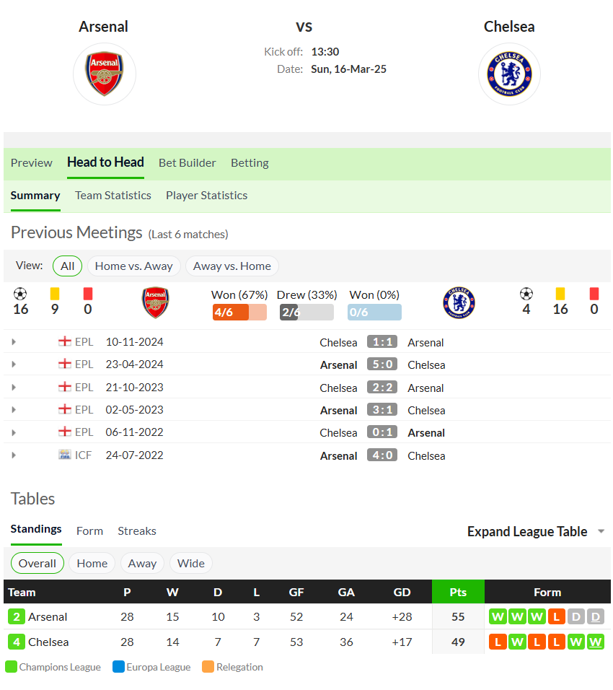The image size is (613, 690).
Task: Click the large Arsenal crest in header
Action: point(105,74)
